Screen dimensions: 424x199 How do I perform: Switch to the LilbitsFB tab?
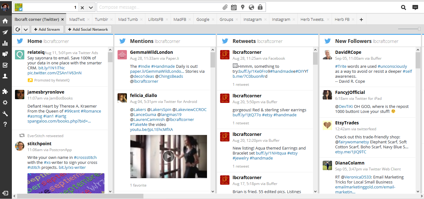pyautogui.click(x=156, y=19)
